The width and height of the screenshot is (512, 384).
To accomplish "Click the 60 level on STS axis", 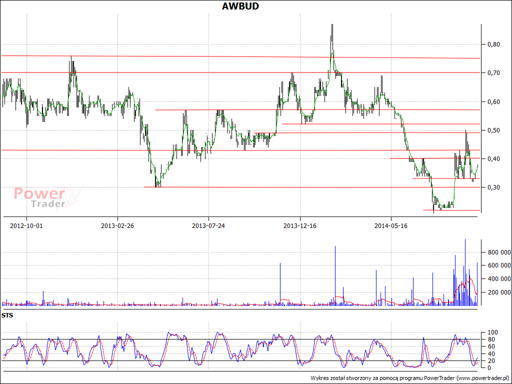I will [x=491, y=346].
